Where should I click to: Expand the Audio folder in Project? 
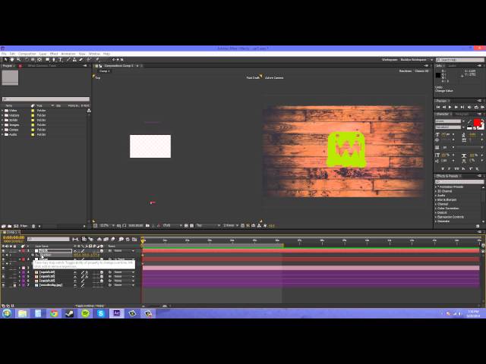pyautogui.click(x=2, y=135)
